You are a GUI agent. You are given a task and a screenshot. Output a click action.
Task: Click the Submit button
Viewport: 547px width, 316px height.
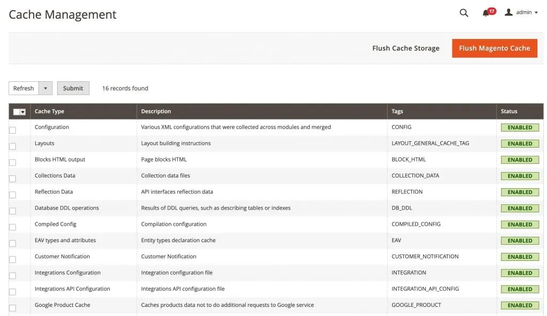click(73, 88)
